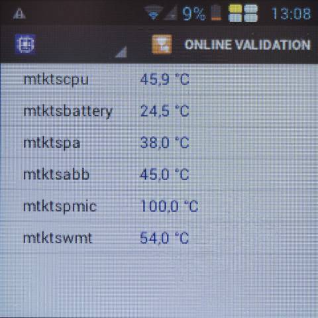
Task: Tap the yellow four-square status bar icon
Action: coord(243,13)
